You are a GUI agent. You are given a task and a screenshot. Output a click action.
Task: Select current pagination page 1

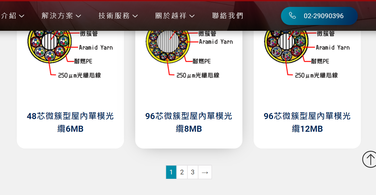click(x=171, y=172)
